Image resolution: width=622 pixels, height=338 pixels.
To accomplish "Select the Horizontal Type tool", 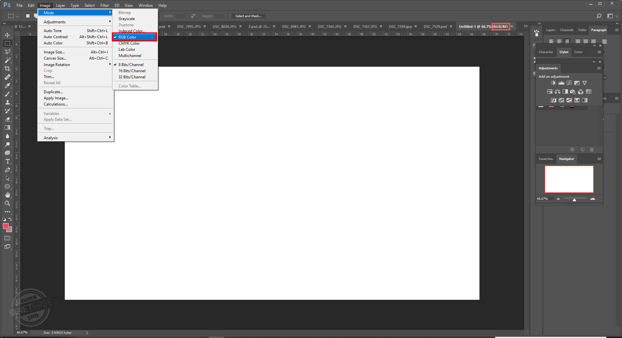I will [x=7, y=161].
